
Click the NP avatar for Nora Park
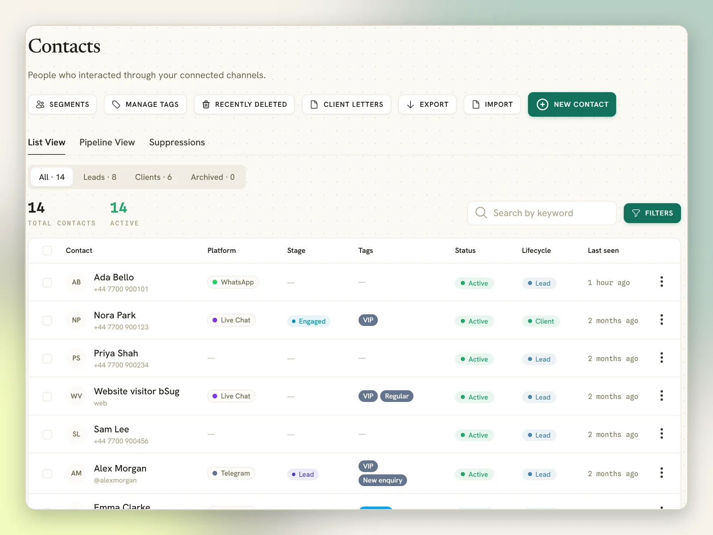77,320
